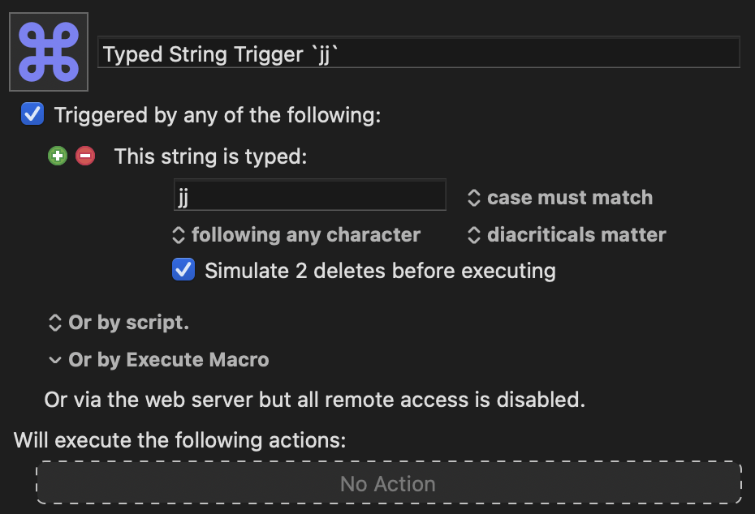This screenshot has width=755, height=514.
Task: Click the macro's command-symbol icon
Action: (x=49, y=52)
